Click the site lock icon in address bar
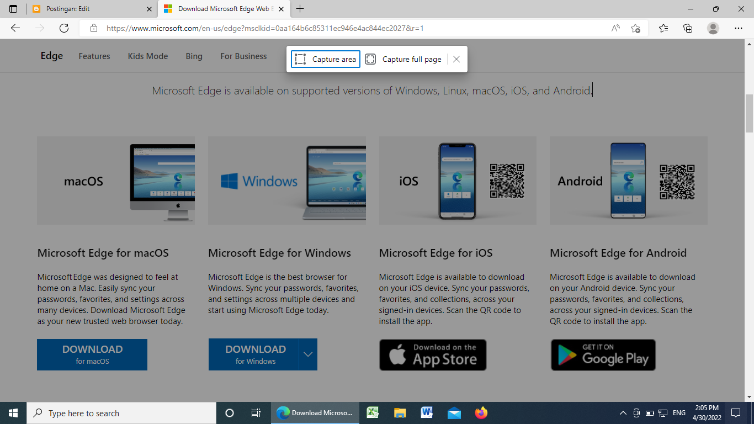Image resolution: width=754 pixels, height=424 pixels. [94, 28]
